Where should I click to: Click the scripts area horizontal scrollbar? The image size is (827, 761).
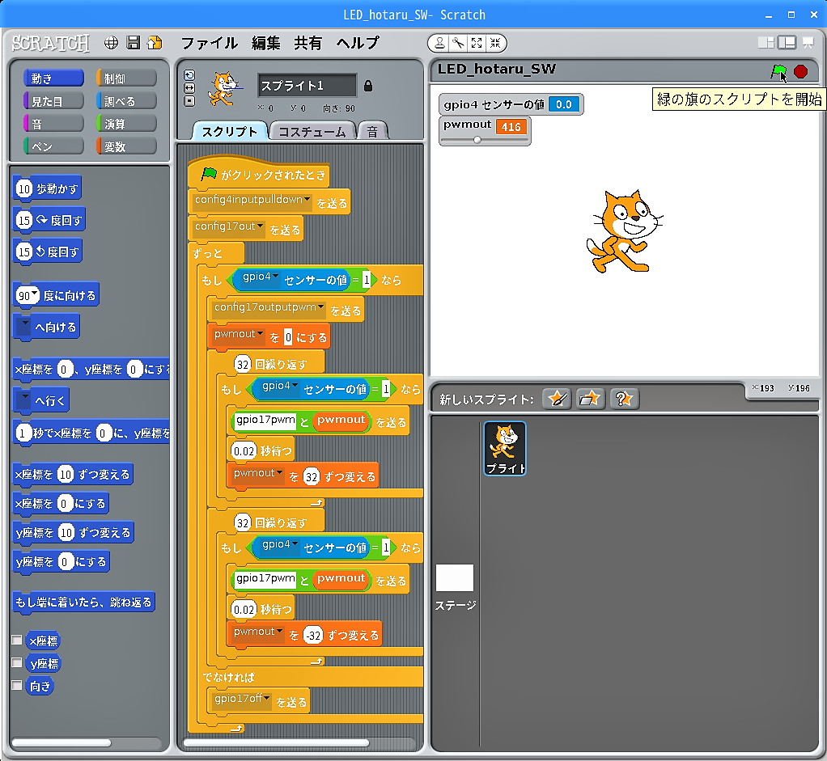276,743
